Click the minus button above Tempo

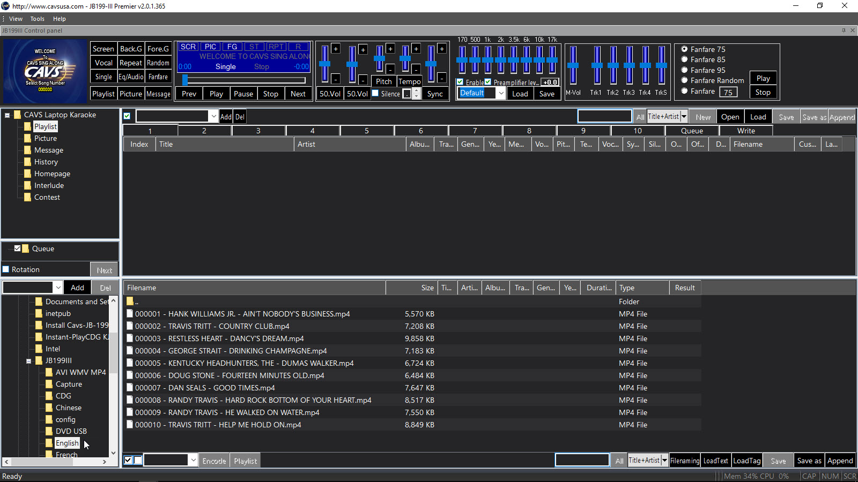pos(416,69)
